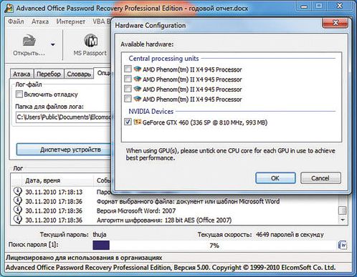
Task: Open the Файл menu
Action: click(x=16, y=21)
